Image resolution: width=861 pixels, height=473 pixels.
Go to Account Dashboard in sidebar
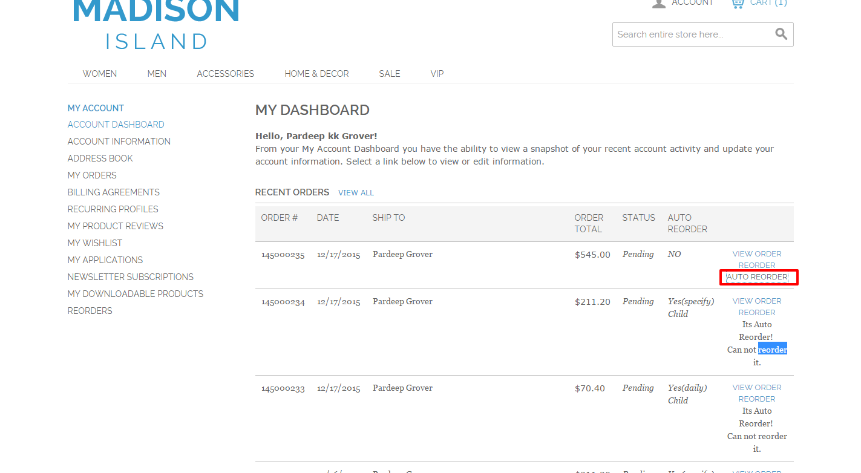pos(116,125)
